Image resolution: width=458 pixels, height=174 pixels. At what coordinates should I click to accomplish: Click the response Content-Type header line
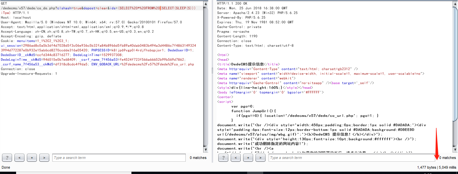pyautogui.click(x=255, y=45)
